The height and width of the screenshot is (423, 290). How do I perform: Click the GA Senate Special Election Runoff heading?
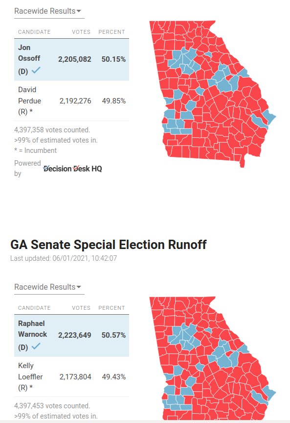(108, 245)
